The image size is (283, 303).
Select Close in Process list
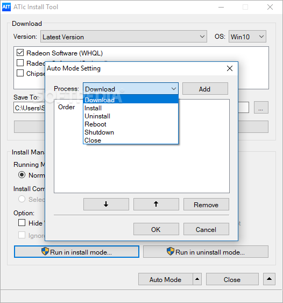click(131, 140)
